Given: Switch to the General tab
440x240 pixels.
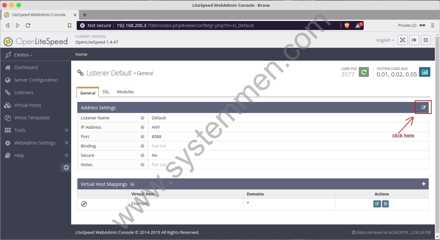Looking at the screenshot, I should (88, 92).
